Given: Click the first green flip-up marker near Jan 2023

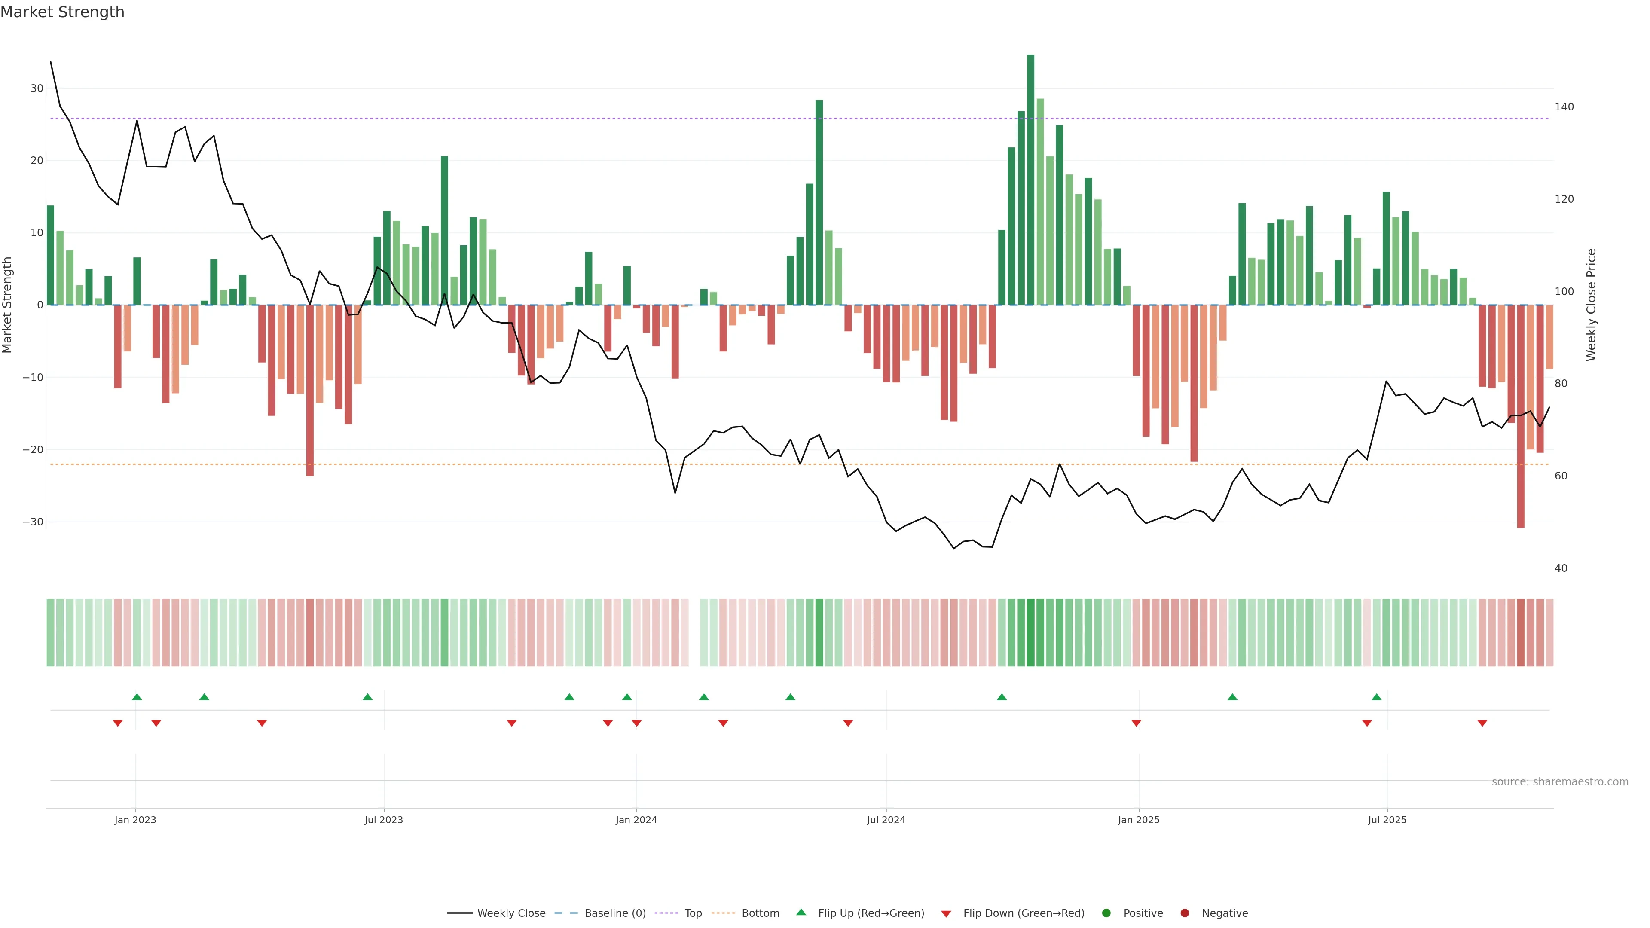Looking at the screenshot, I should [137, 697].
